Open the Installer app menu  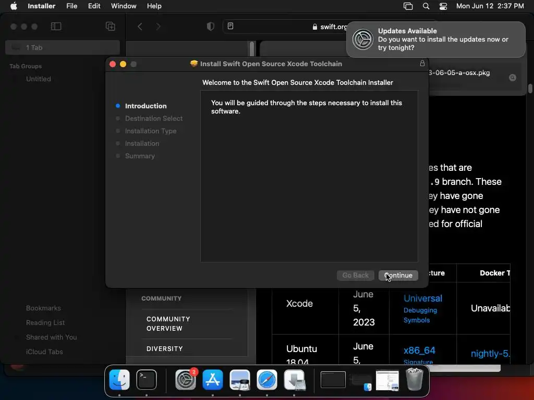(41, 6)
